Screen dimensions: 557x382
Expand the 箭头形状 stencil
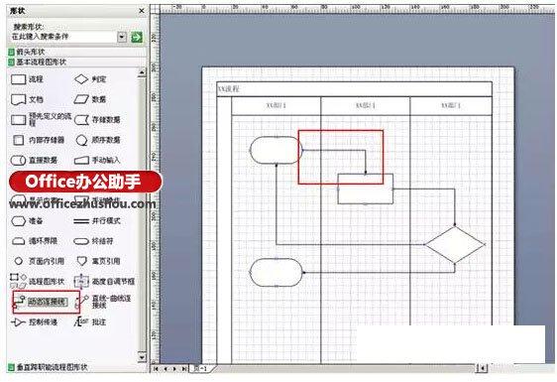(x=76, y=52)
